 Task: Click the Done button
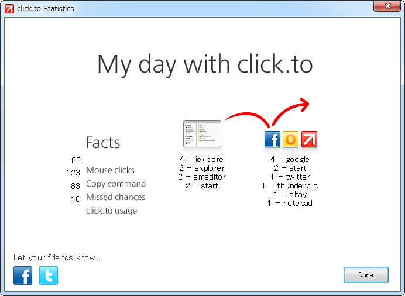coord(366,275)
